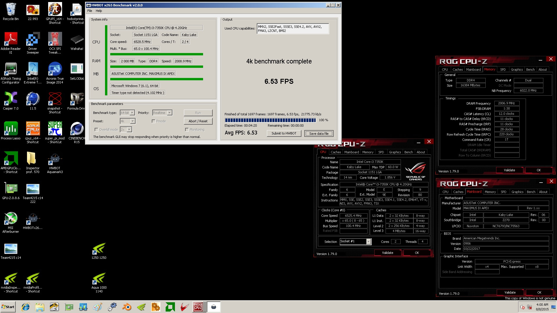This screenshot has height=313, width=557.
Task: Launch the Casper 7.0 desktop icon
Action: tap(11, 101)
